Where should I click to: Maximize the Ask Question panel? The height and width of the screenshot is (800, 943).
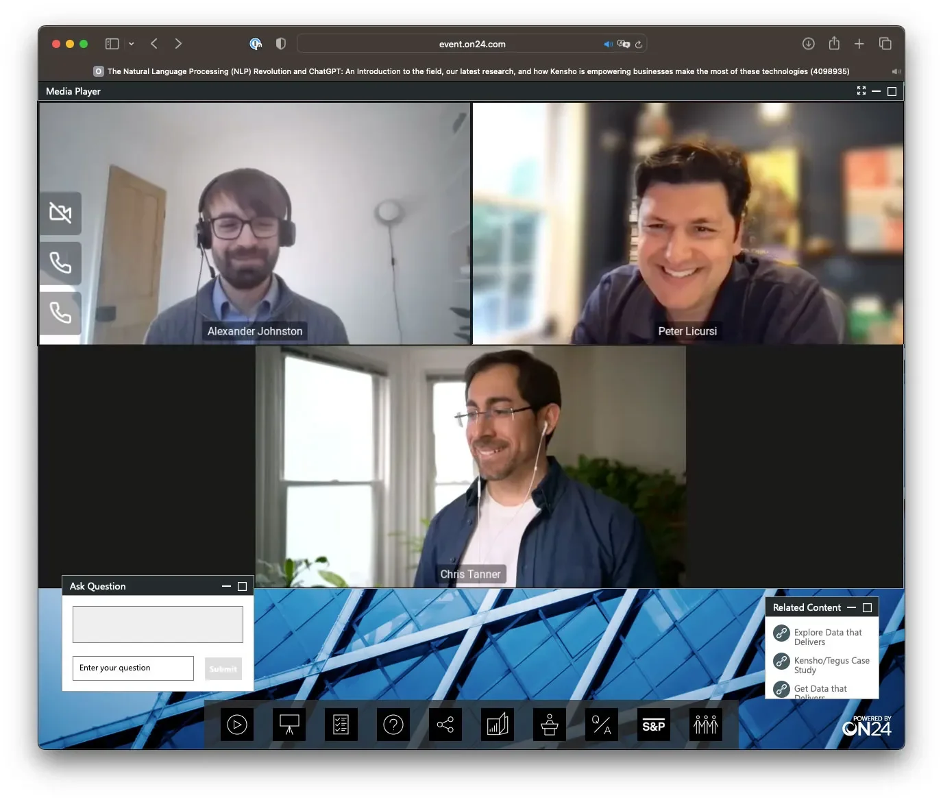[242, 586]
